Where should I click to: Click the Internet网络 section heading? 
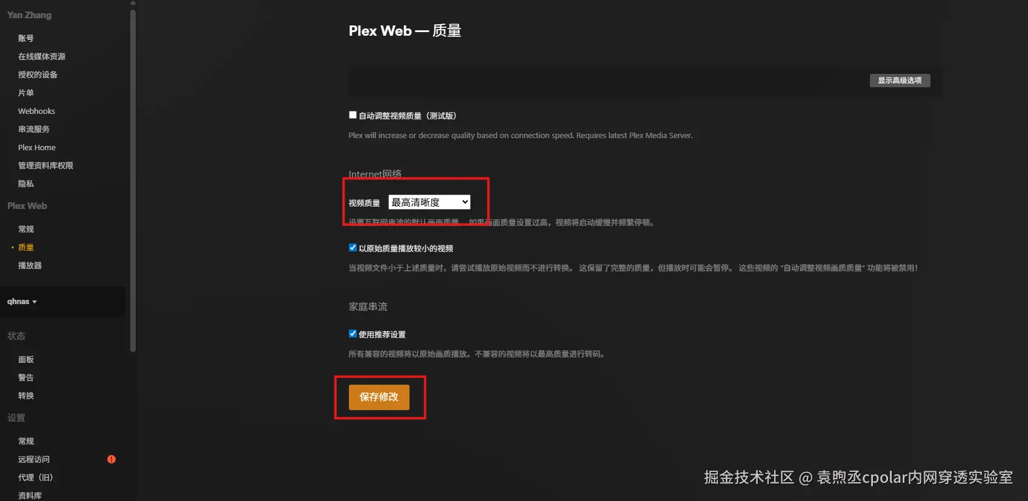point(375,174)
